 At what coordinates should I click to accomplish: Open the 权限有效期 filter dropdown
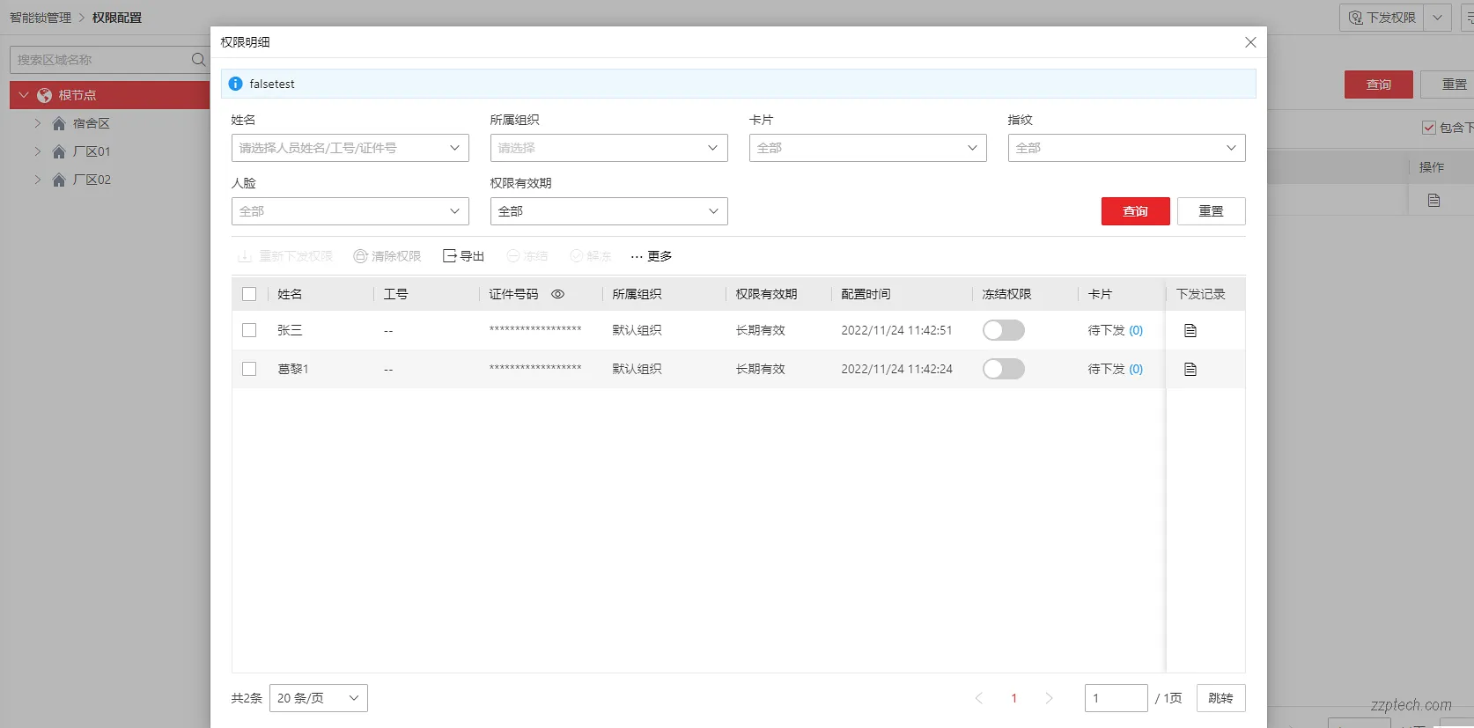point(608,211)
